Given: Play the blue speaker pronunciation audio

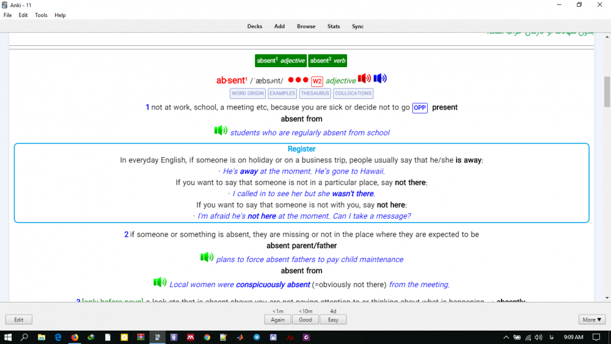Looking at the screenshot, I should [380, 78].
